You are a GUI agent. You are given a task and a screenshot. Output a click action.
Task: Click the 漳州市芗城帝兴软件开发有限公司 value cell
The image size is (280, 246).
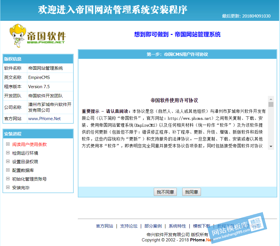point(50,107)
